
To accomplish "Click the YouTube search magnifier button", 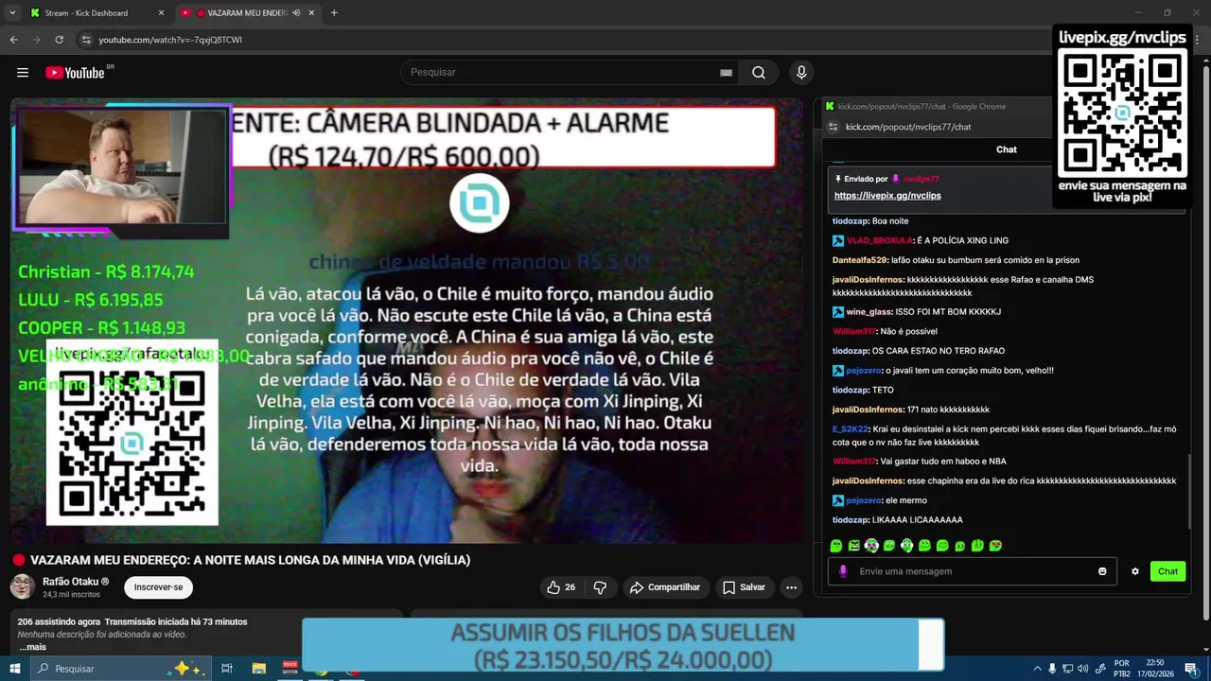I will 759,73.
